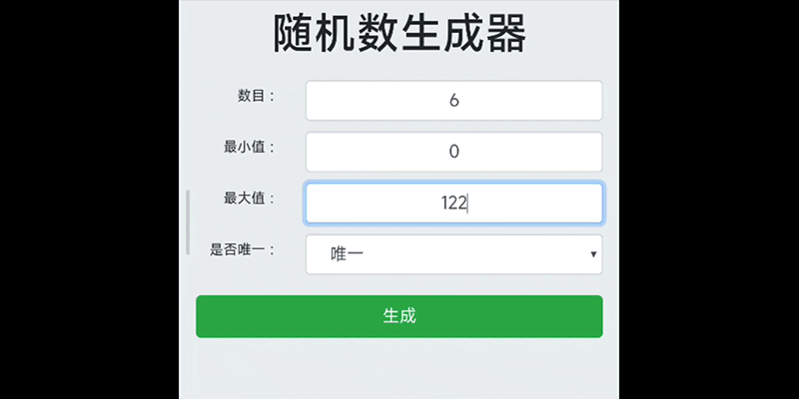Click the number 0 in the minimum field
The height and width of the screenshot is (399, 799).
tap(454, 152)
